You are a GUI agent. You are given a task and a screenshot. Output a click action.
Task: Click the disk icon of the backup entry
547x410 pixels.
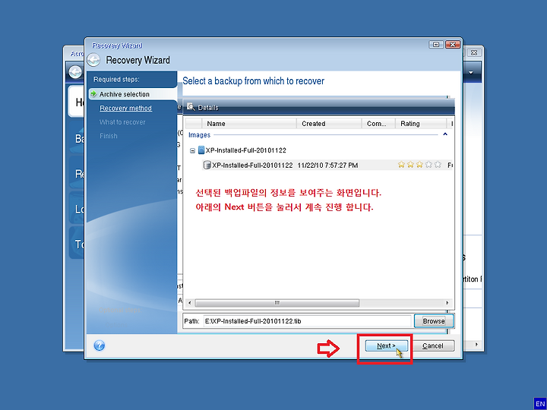207,165
